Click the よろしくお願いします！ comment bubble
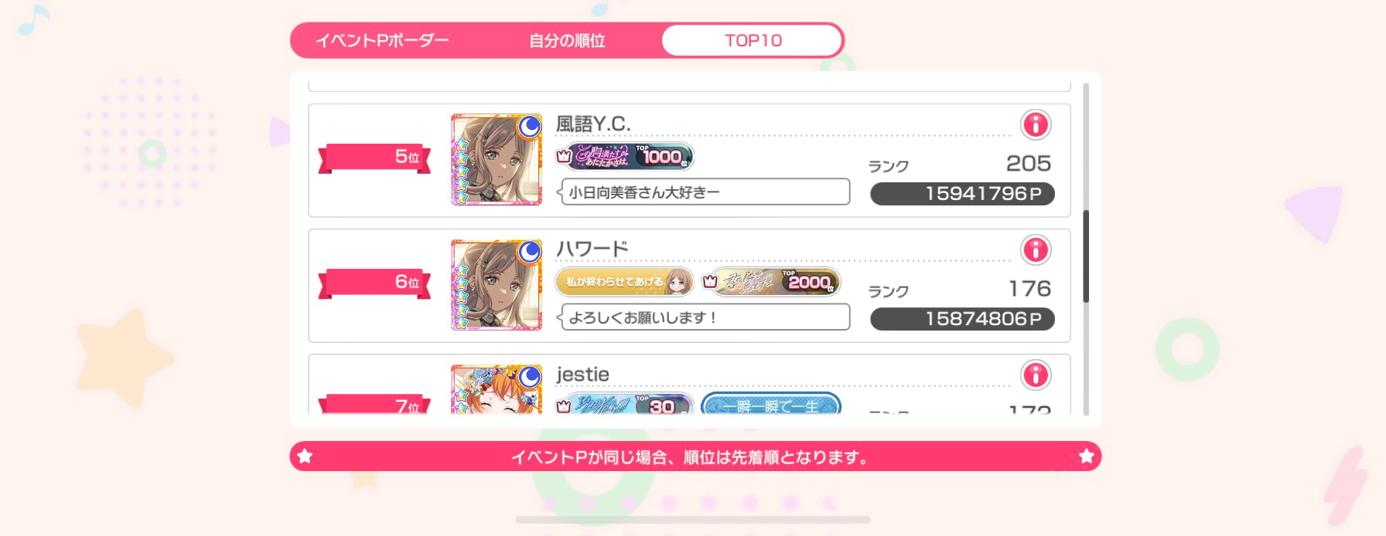This screenshot has width=1386, height=536. pos(704,317)
